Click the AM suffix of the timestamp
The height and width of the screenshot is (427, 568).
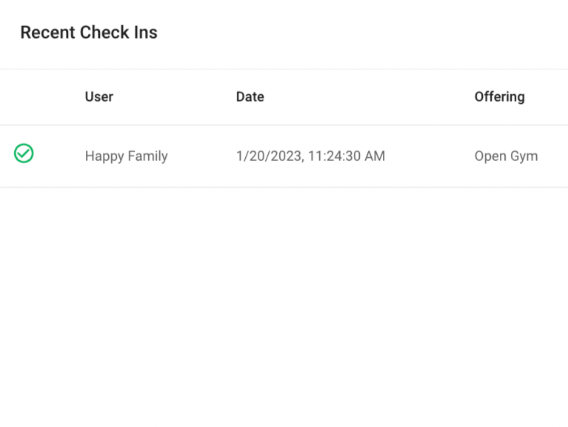(375, 156)
